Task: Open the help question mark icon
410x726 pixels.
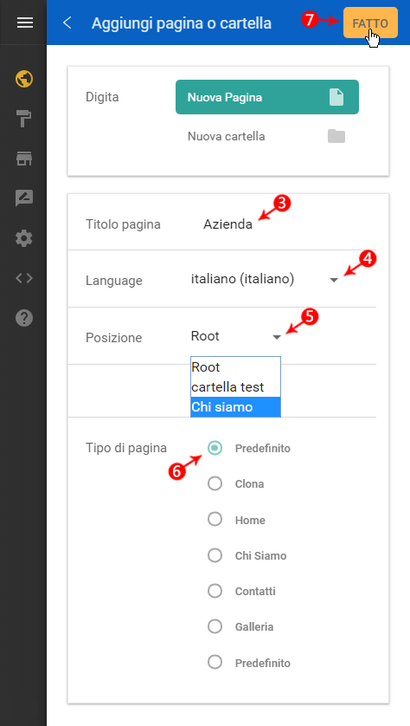Action: 24,318
